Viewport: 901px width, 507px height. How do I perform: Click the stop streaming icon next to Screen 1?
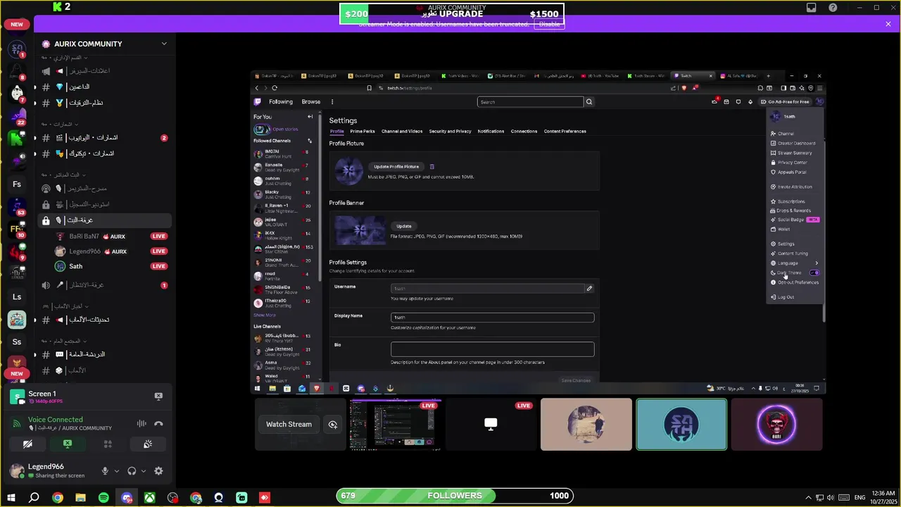coord(158,396)
